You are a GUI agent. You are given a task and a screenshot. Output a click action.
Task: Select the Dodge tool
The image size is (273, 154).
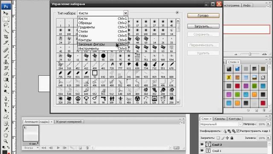[x=6, y=91]
